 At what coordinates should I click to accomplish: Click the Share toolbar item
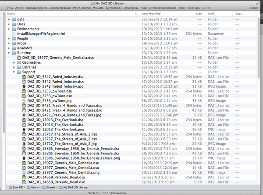(182, 8)
